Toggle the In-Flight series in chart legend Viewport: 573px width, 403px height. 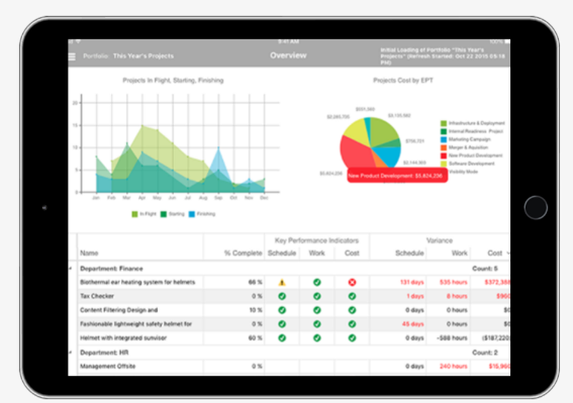pyautogui.click(x=144, y=214)
